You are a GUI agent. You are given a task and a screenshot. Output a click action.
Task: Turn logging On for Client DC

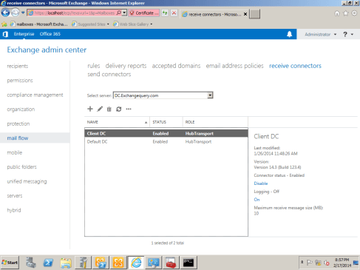[257, 200]
